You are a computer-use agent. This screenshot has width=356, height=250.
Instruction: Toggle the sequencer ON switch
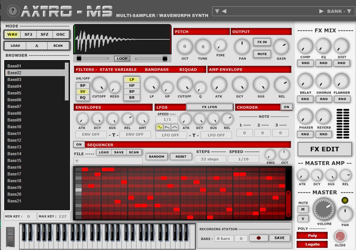[x=79, y=145]
